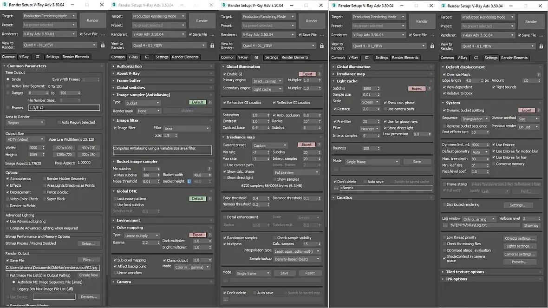Toggle the view lock icon in the System settings window

point(541,46)
